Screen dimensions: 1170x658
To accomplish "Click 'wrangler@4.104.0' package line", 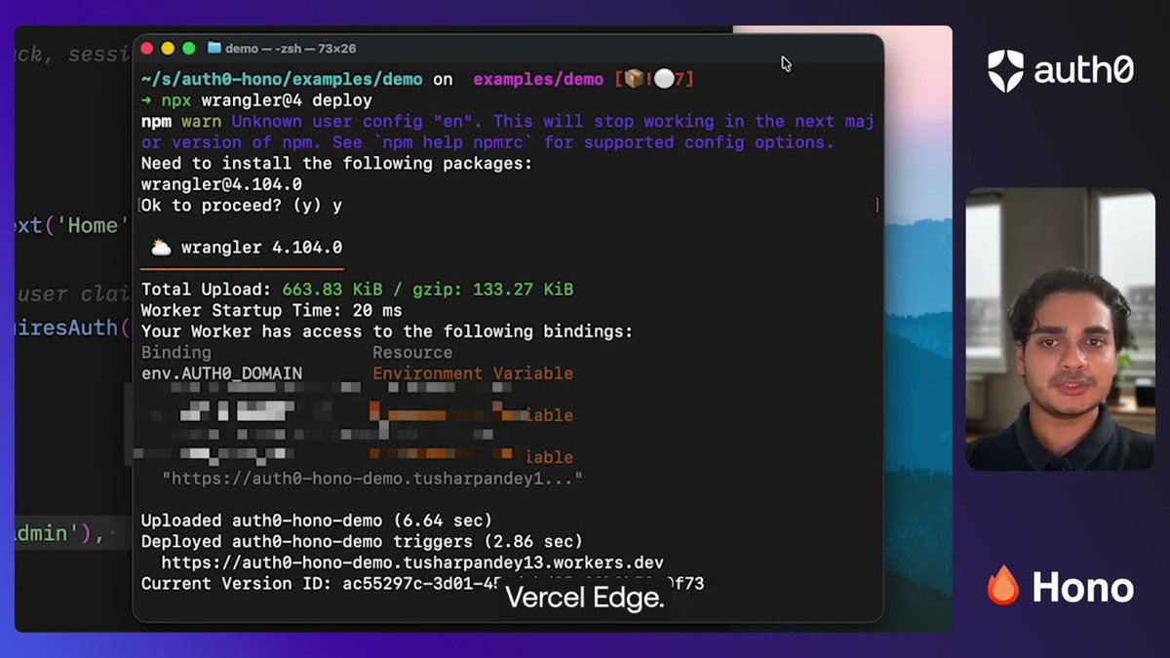I will coord(221,184).
